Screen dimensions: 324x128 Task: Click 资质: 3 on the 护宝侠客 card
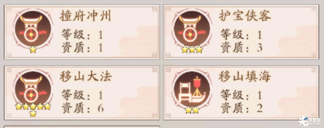pos(241,47)
